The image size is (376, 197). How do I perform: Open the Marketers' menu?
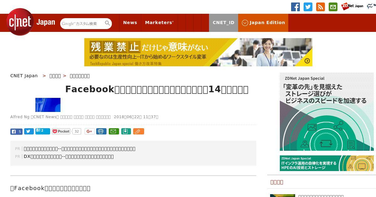coord(159,23)
